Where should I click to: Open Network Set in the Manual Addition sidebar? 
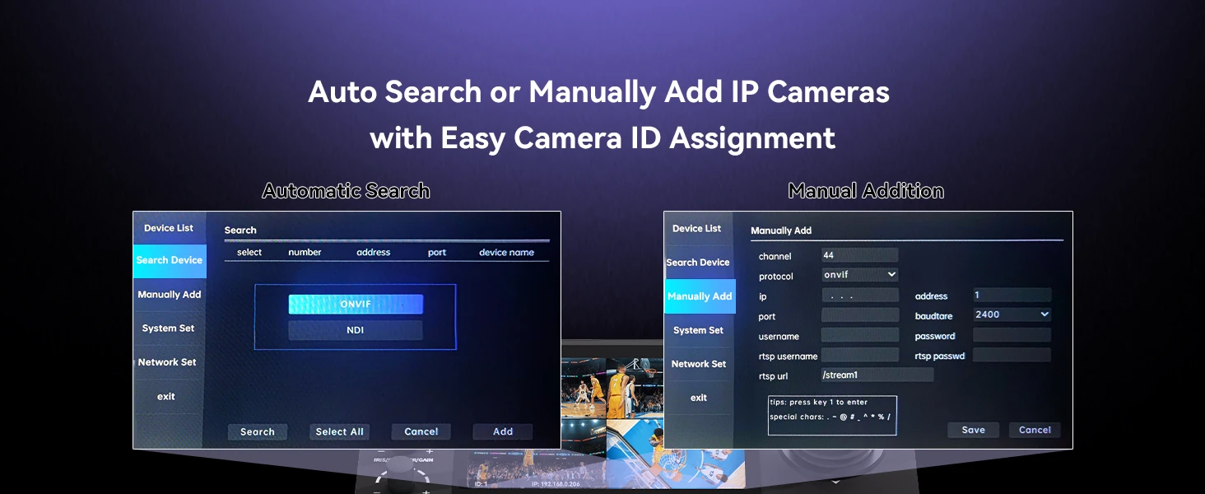click(699, 364)
